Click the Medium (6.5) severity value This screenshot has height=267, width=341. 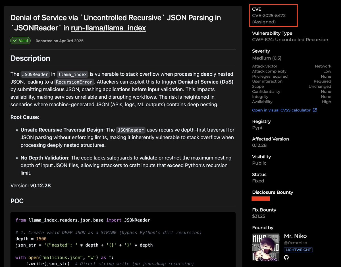(267, 58)
